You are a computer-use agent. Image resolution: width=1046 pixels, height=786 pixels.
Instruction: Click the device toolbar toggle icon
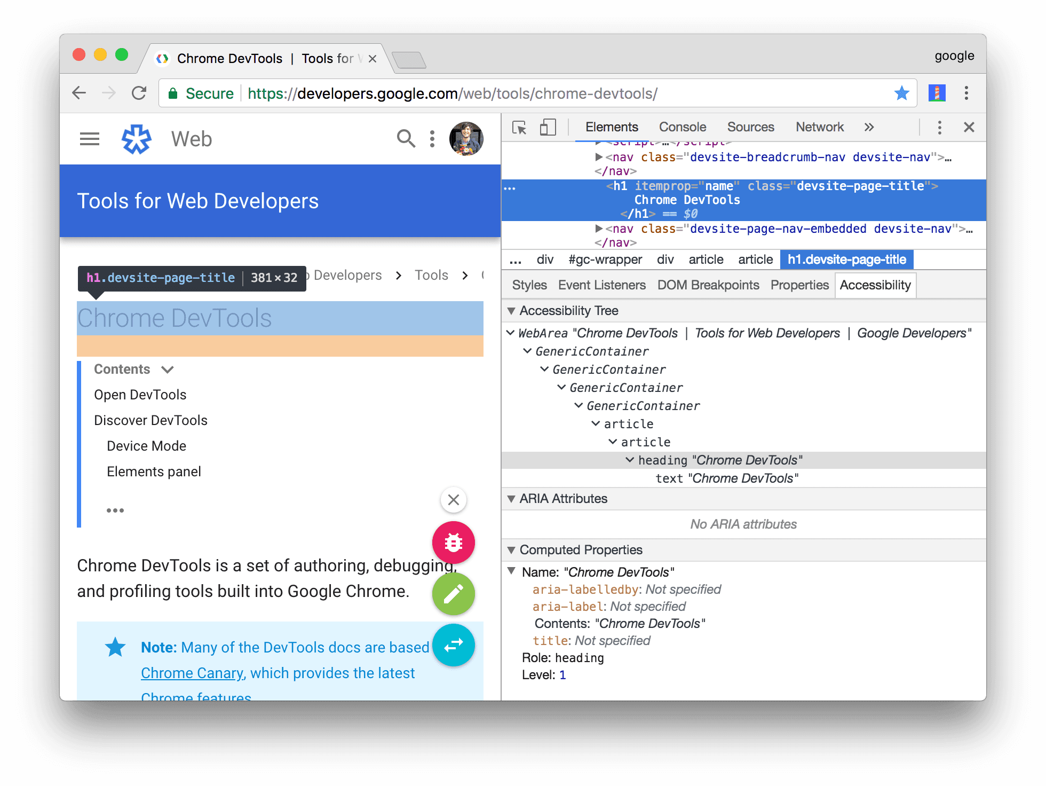click(x=544, y=128)
